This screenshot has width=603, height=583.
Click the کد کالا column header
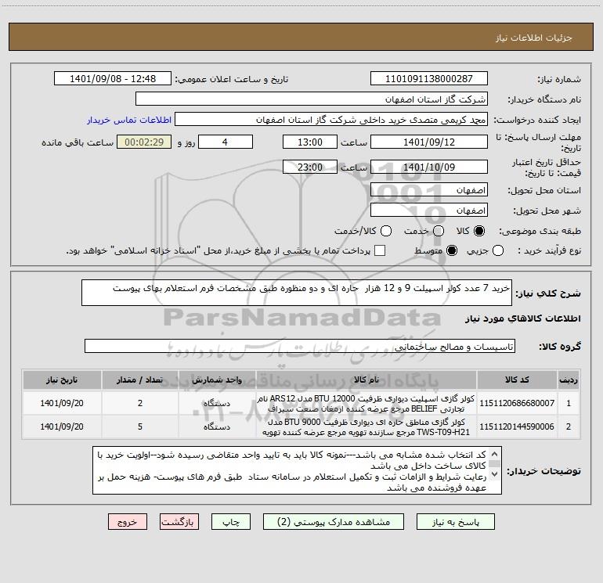pyautogui.click(x=517, y=380)
